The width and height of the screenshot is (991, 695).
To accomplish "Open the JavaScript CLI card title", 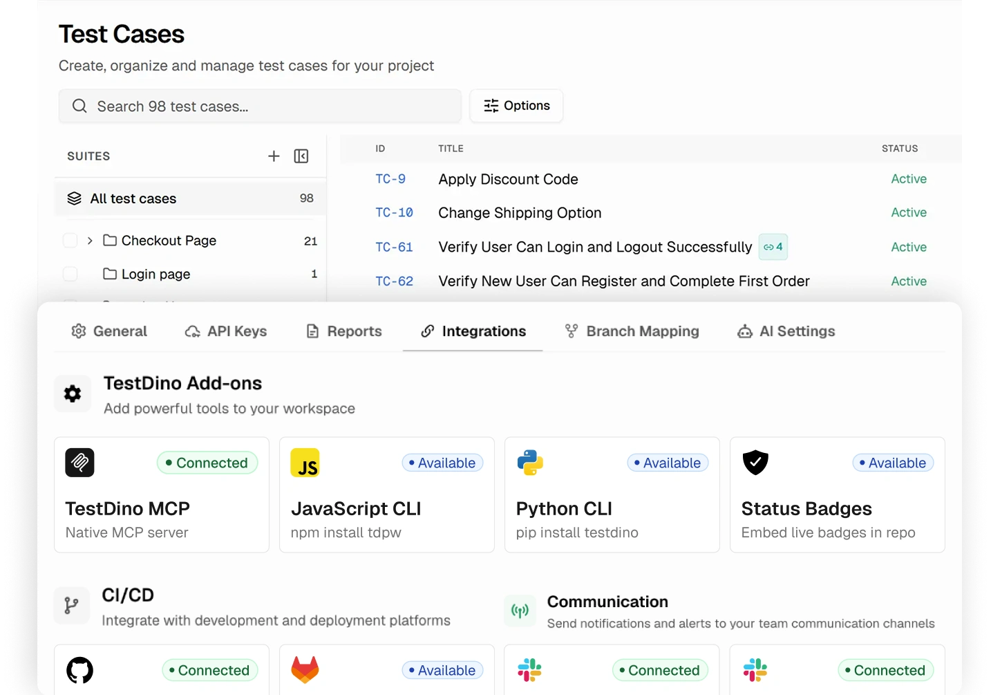I will (x=356, y=508).
